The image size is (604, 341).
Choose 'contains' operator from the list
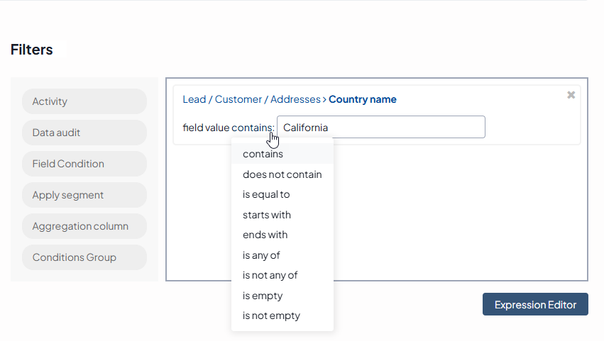tap(263, 154)
